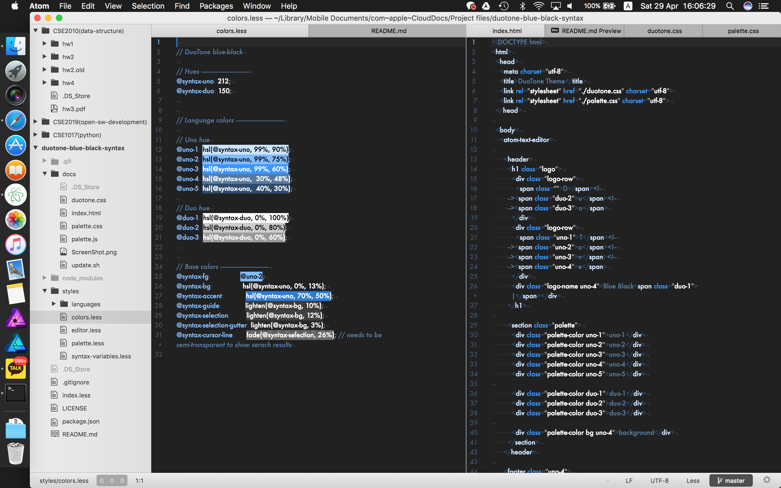Click the UTF-8 encoding selector

click(x=659, y=481)
